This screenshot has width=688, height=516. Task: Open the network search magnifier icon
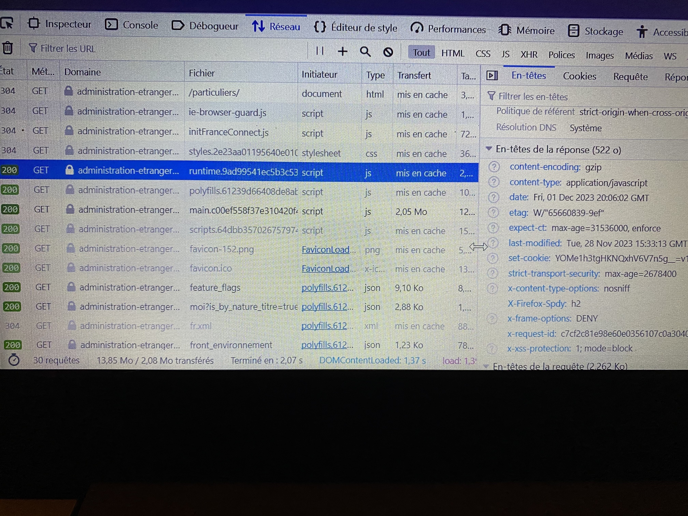coord(365,52)
